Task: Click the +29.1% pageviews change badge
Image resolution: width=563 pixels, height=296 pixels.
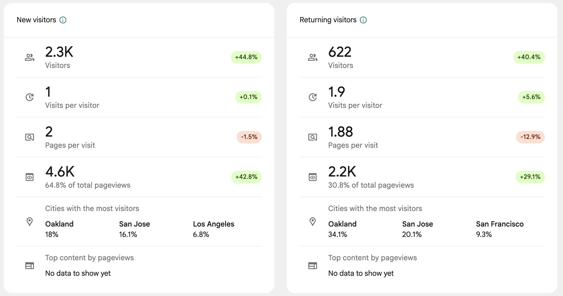Action: click(530, 177)
